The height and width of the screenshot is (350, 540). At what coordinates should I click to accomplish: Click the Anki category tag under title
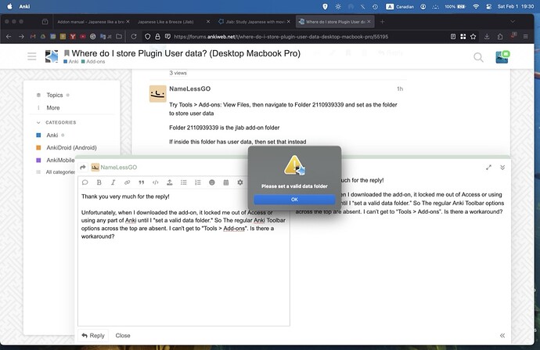point(71,62)
